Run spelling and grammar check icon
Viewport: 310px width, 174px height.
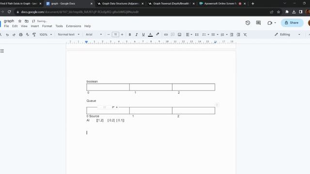(x=28, y=34)
